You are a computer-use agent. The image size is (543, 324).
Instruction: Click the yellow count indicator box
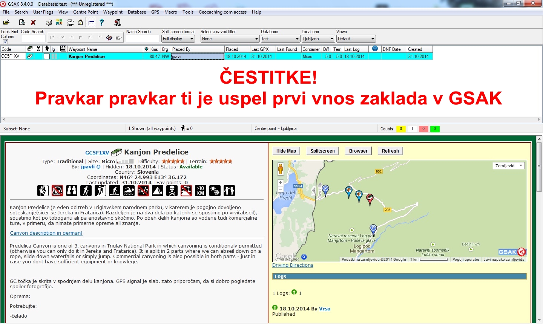401,129
